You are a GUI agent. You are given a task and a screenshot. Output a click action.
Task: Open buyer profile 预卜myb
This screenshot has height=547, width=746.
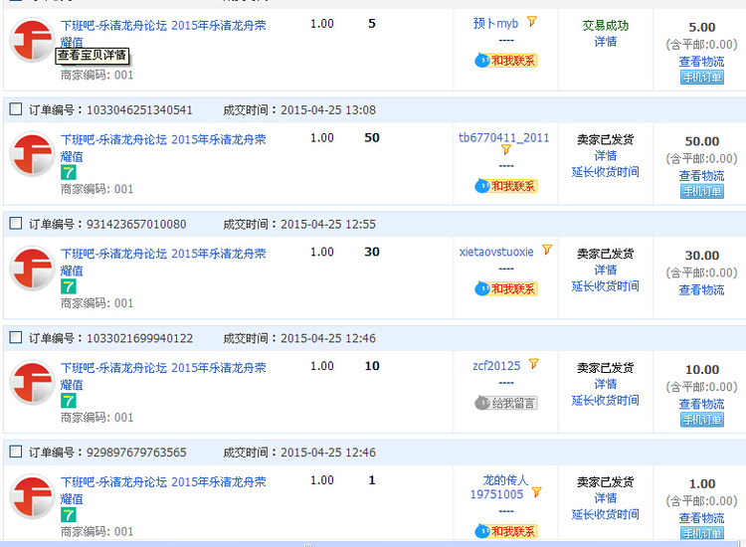pyautogui.click(x=495, y=23)
